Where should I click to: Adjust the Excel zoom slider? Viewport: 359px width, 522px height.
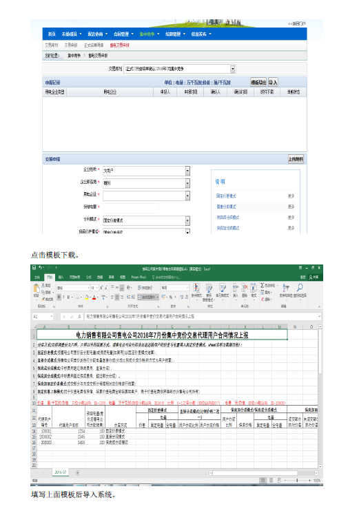tap(298, 481)
